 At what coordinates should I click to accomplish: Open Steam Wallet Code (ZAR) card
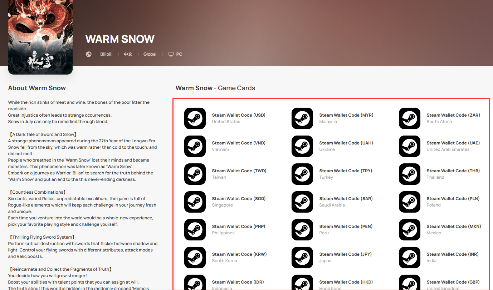453,115
